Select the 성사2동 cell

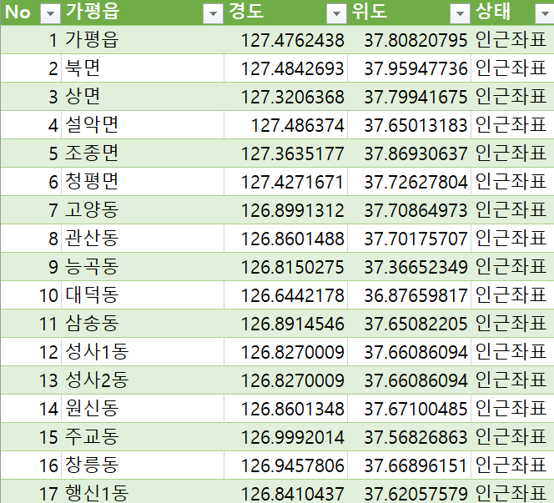[143, 380]
